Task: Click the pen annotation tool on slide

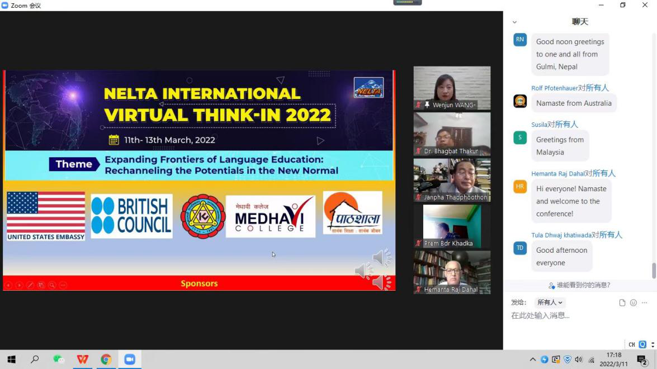Action: [30, 285]
